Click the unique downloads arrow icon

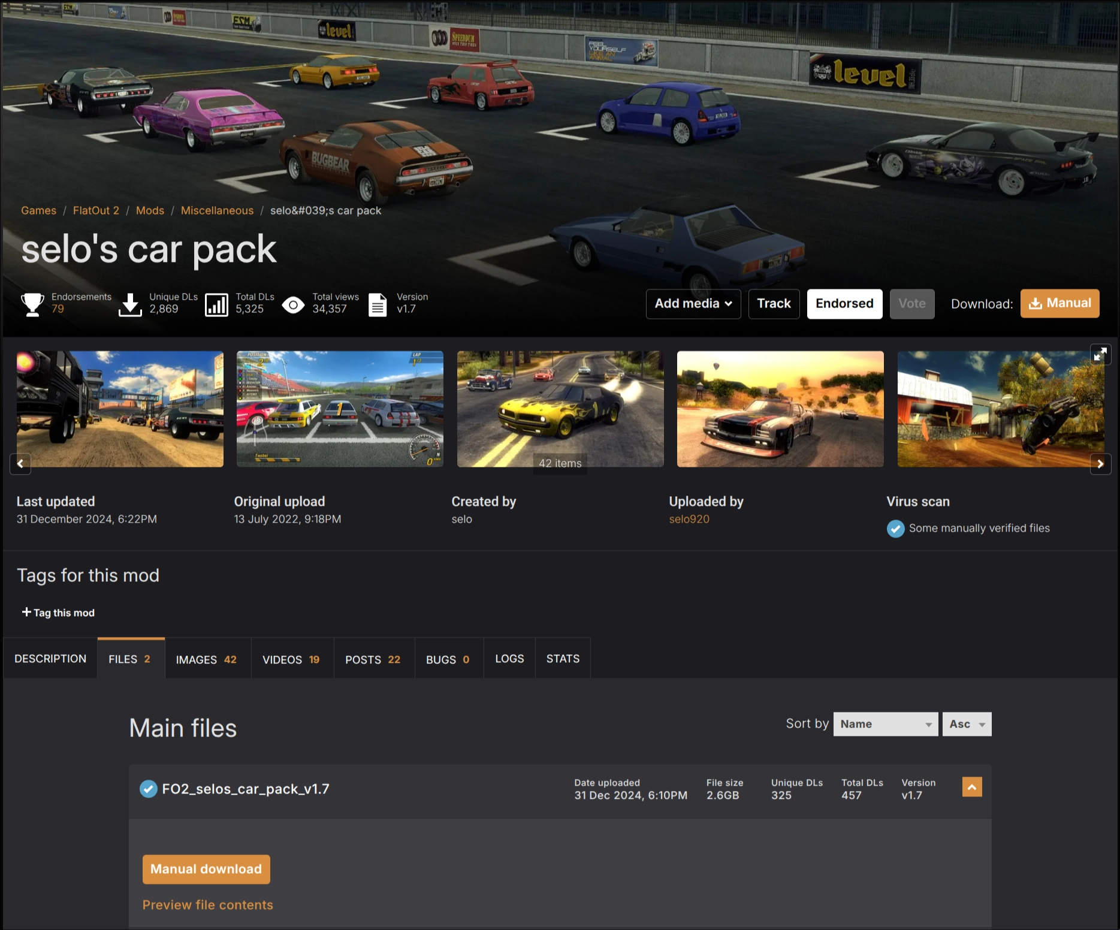tap(130, 304)
